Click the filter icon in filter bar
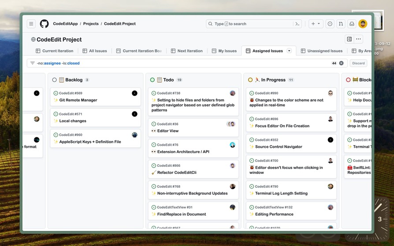 point(33,63)
